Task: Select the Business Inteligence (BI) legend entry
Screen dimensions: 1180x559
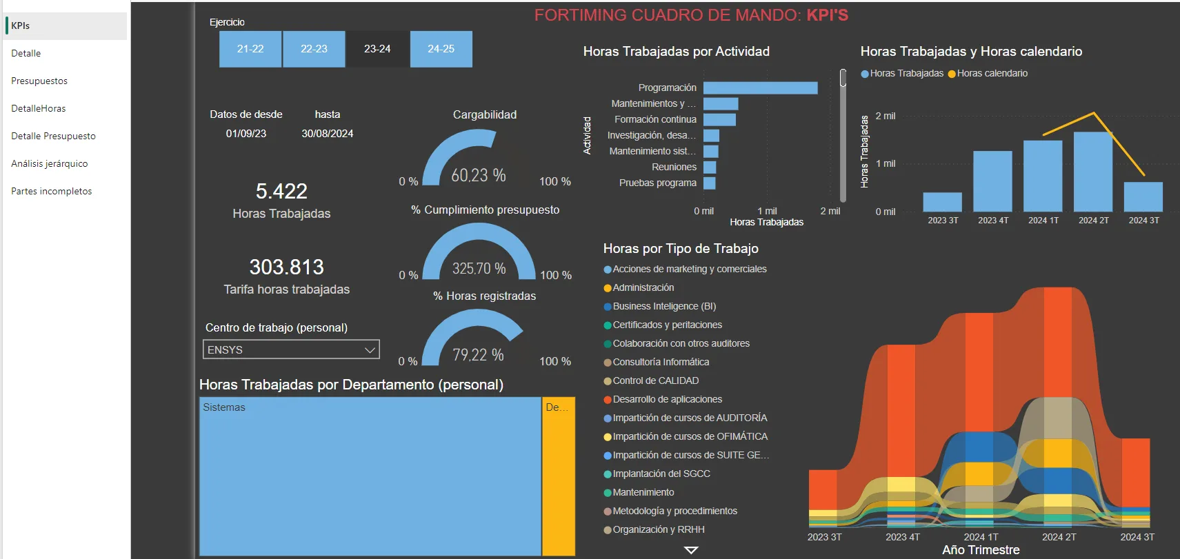Action: (x=660, y=306)
